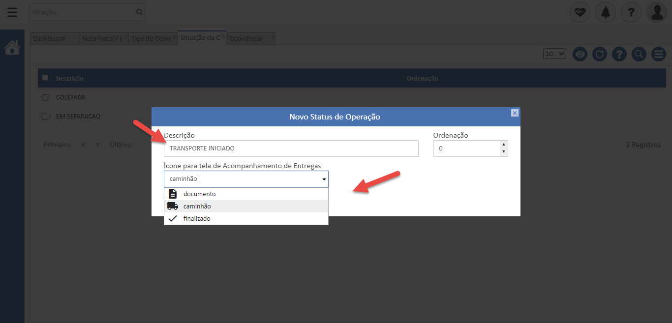This screenshot has height=323, width=672.
Task: Open the notifications bell
Action: [606, 12]
